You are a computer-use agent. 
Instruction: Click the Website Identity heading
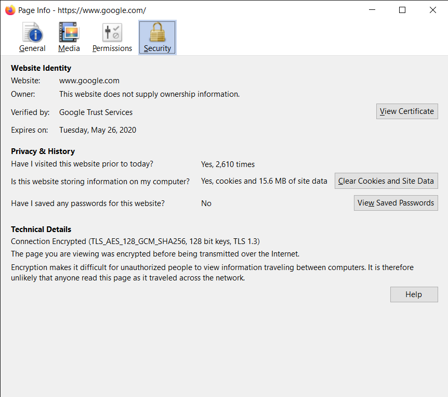tap(41, 68)
